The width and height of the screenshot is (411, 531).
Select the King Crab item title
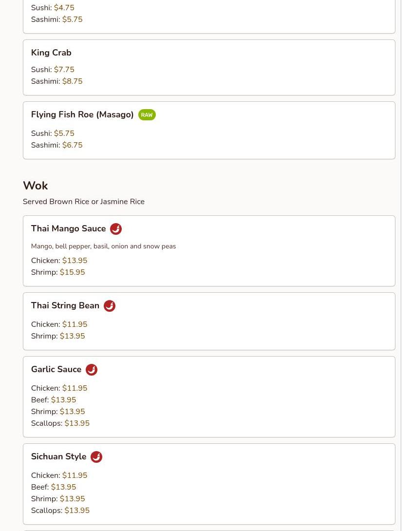pos(51,53)
